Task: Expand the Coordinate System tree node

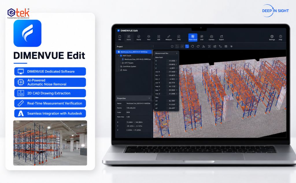Action: (119, 67)
